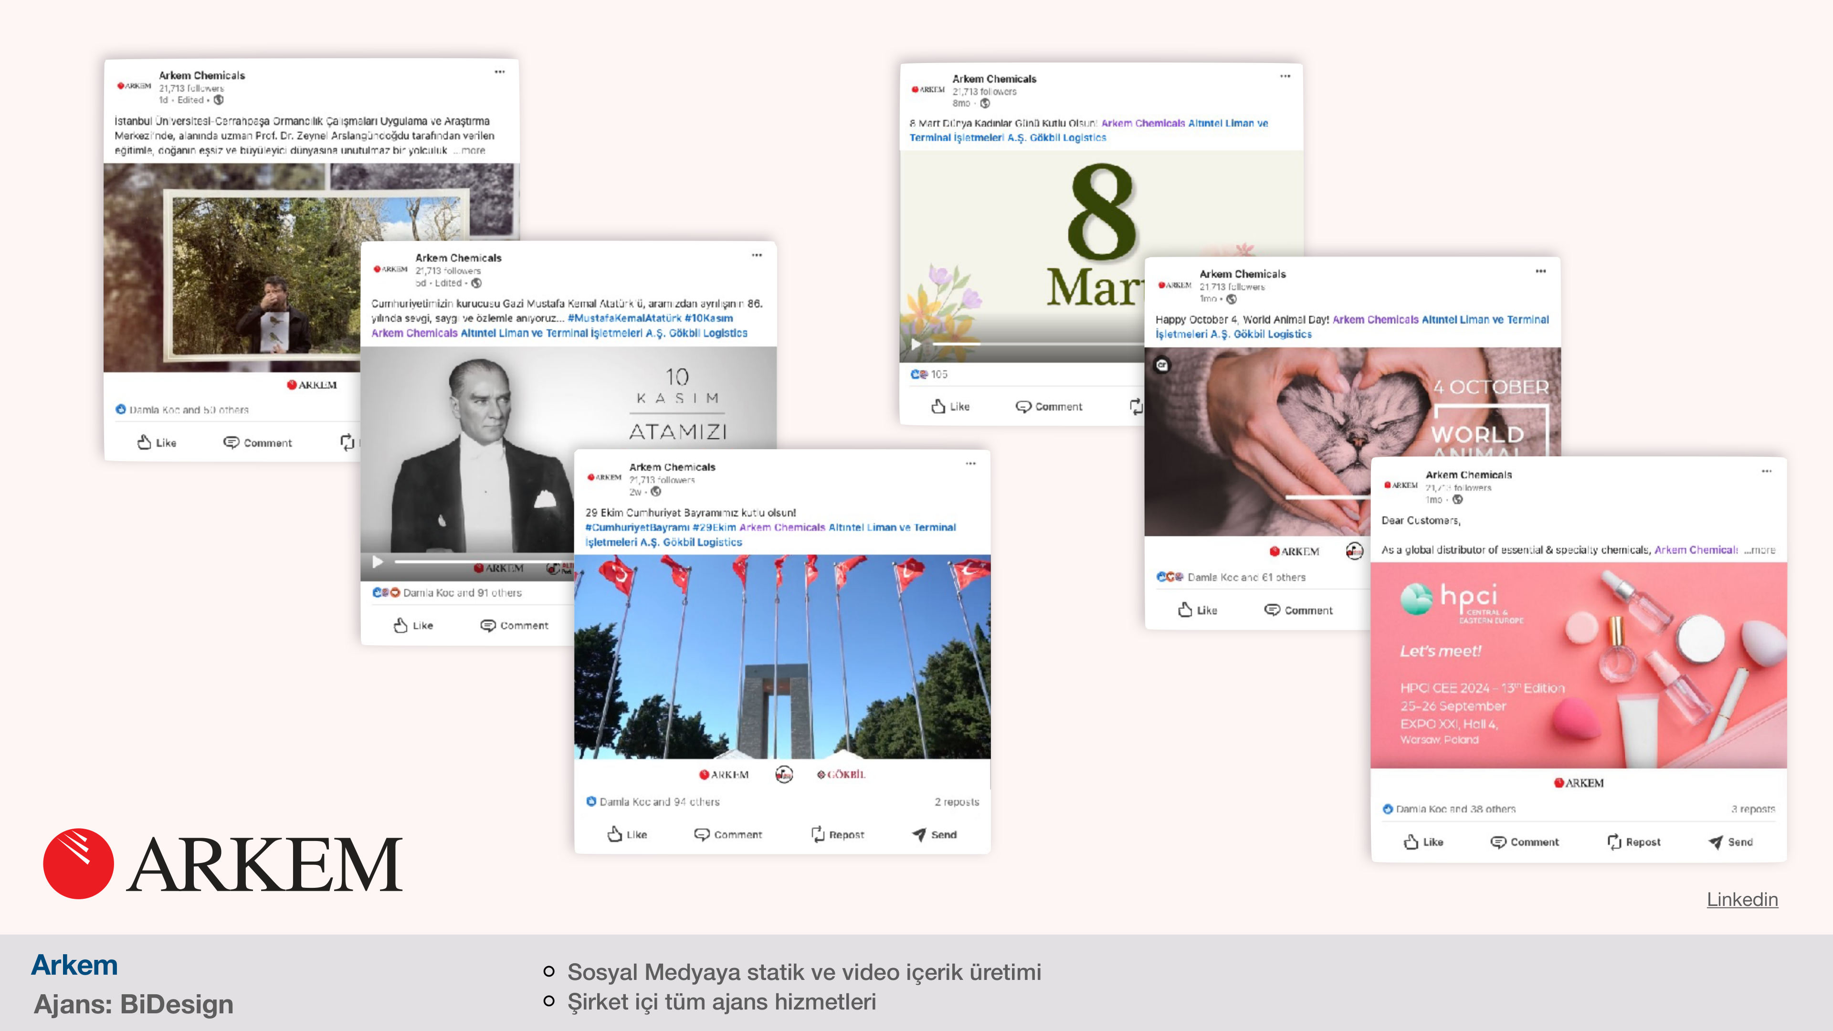Click the #CumhuriyetBayramı hashtag
This screenshot has width=1833, height=1031.
637,527
